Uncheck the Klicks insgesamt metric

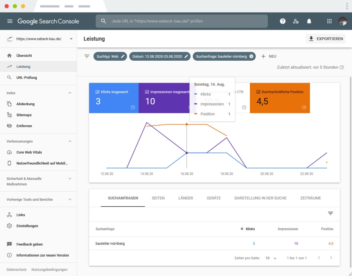coord(97,92)
